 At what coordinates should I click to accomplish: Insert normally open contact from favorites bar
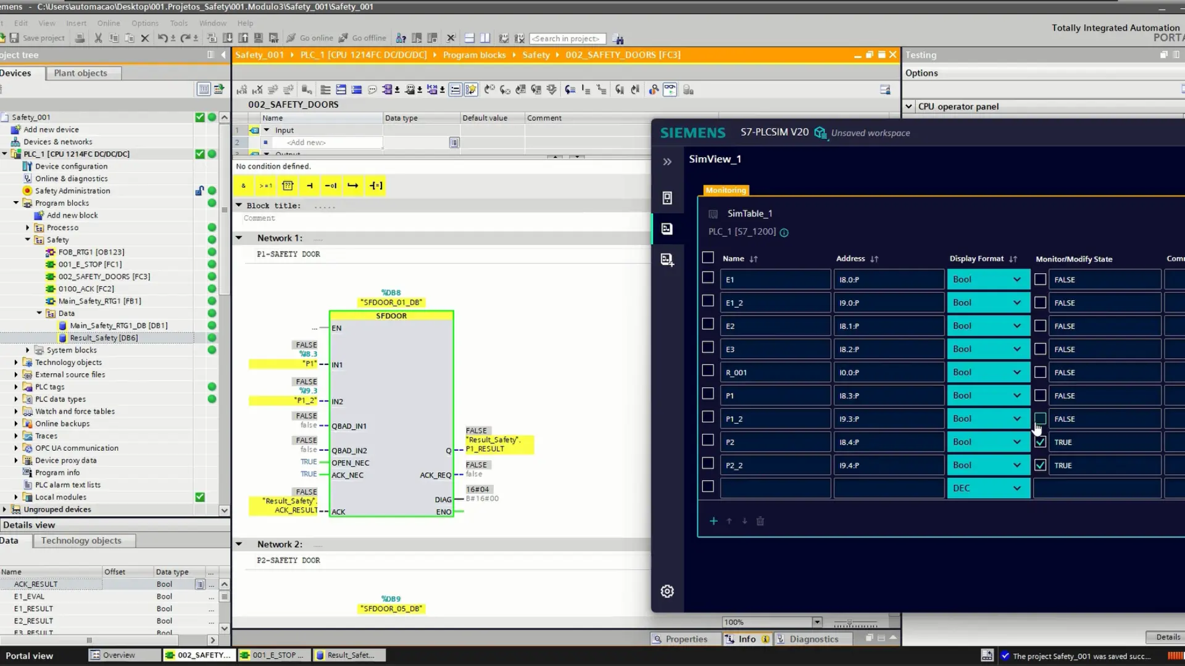[309, 186]
